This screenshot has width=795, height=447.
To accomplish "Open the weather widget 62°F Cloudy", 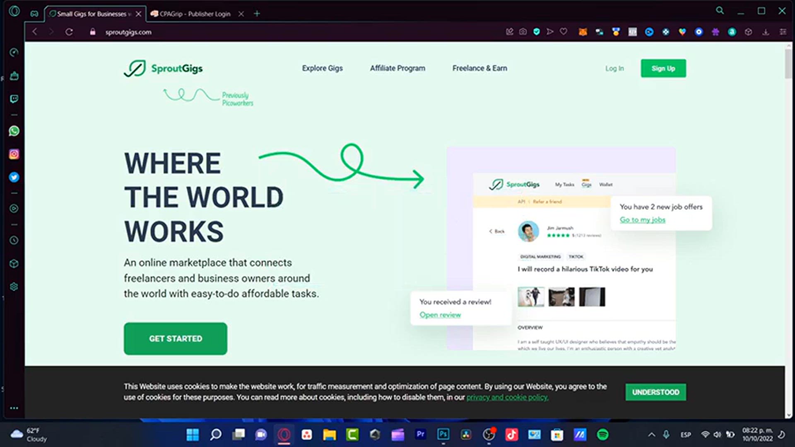I will click(x=29, y=435).
